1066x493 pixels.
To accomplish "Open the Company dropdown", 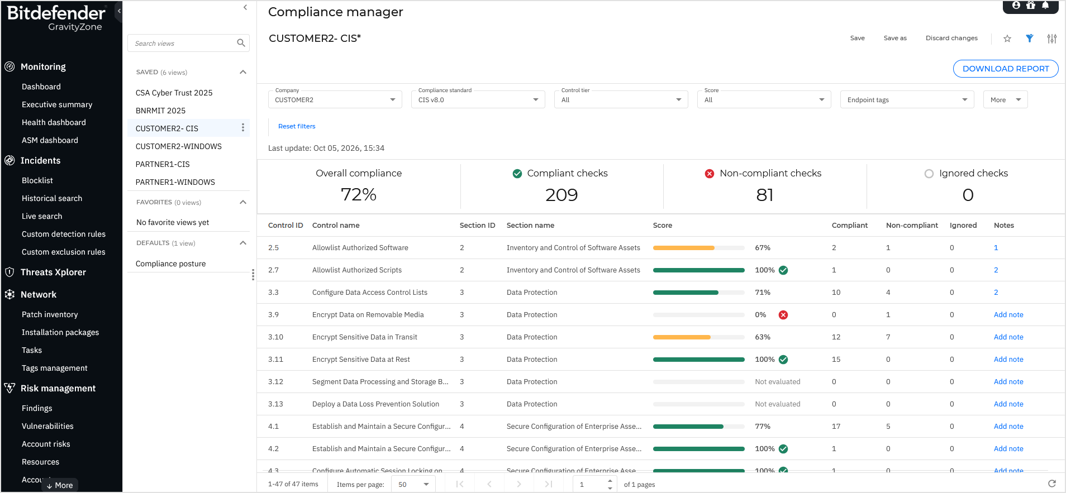I will tap(335, 99).
